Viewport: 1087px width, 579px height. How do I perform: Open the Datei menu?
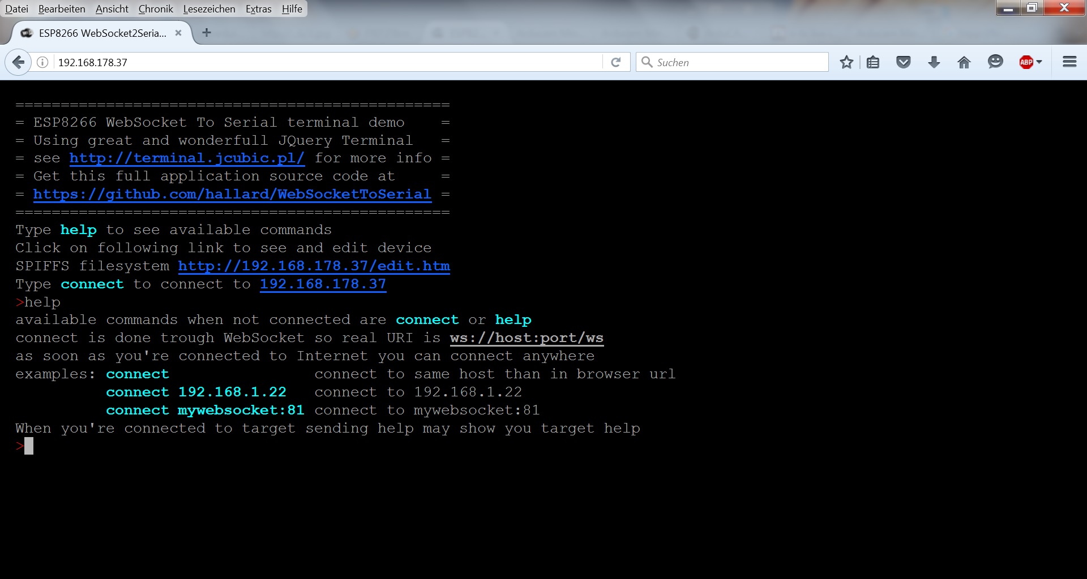(x=17, y=9)
